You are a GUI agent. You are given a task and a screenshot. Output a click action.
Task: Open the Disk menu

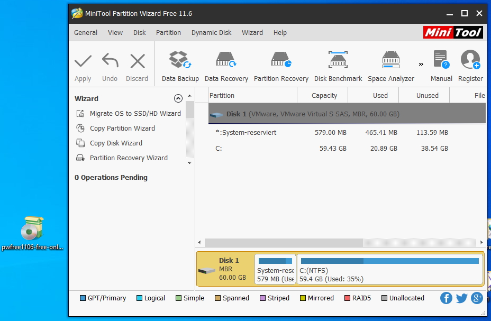point(139,33)
